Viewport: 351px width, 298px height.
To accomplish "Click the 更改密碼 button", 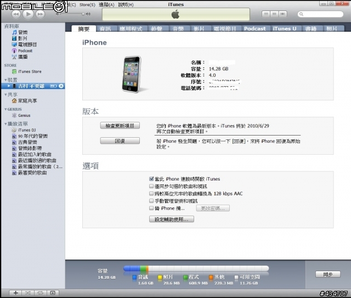I will [213, 209].
